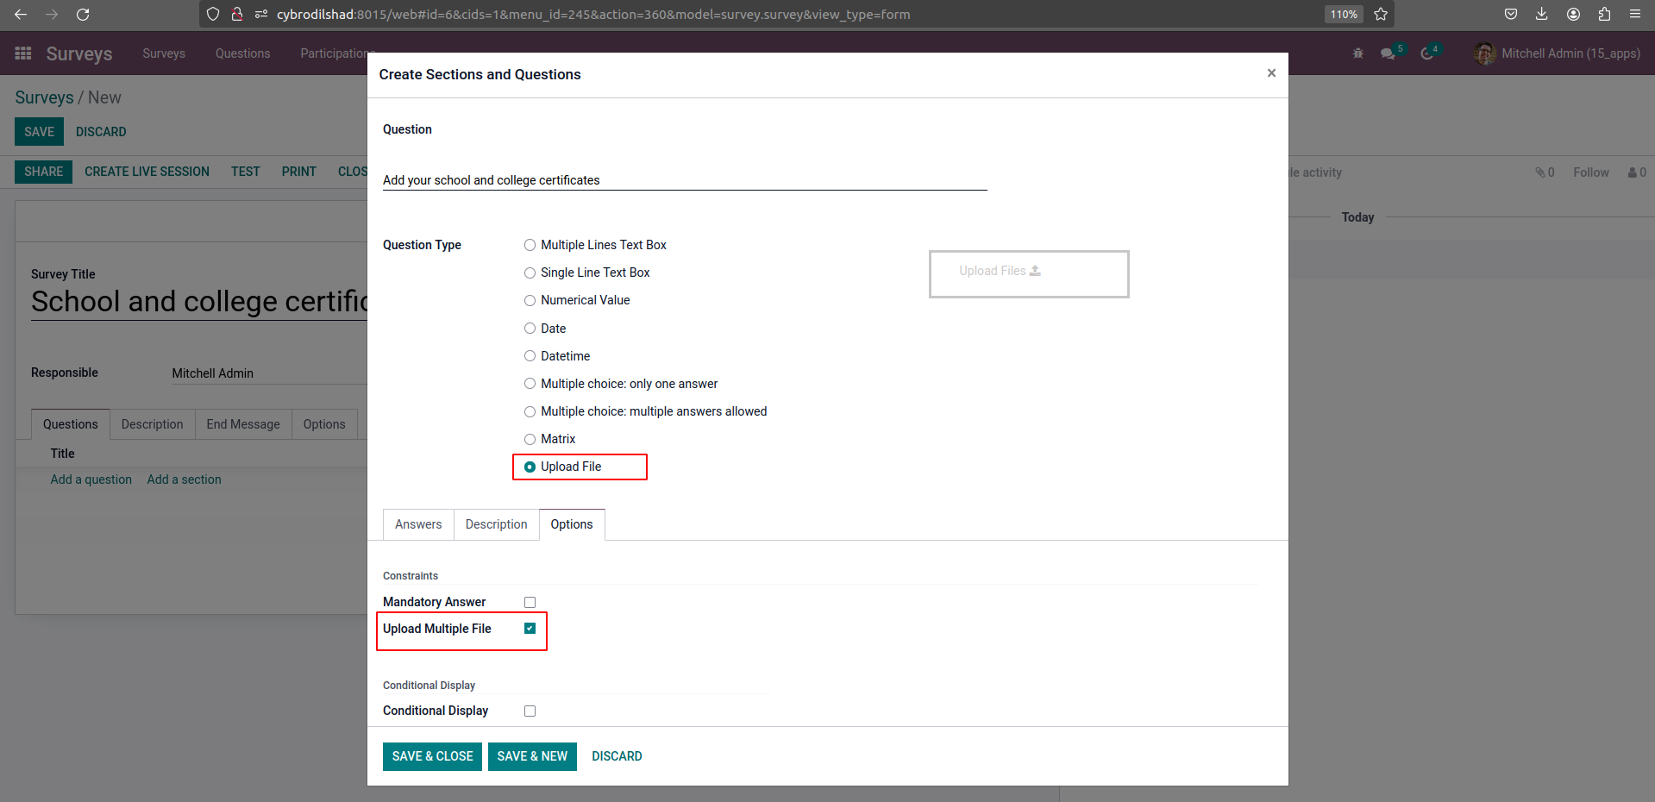Enable Mandatory Answer checkbox

tap(530, 602)
